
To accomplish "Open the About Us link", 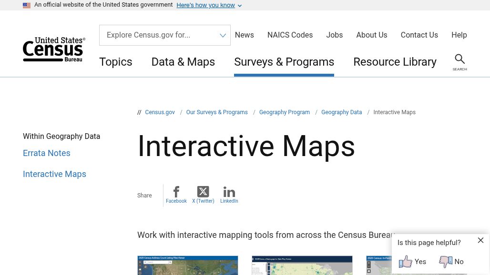I will 372,35.
